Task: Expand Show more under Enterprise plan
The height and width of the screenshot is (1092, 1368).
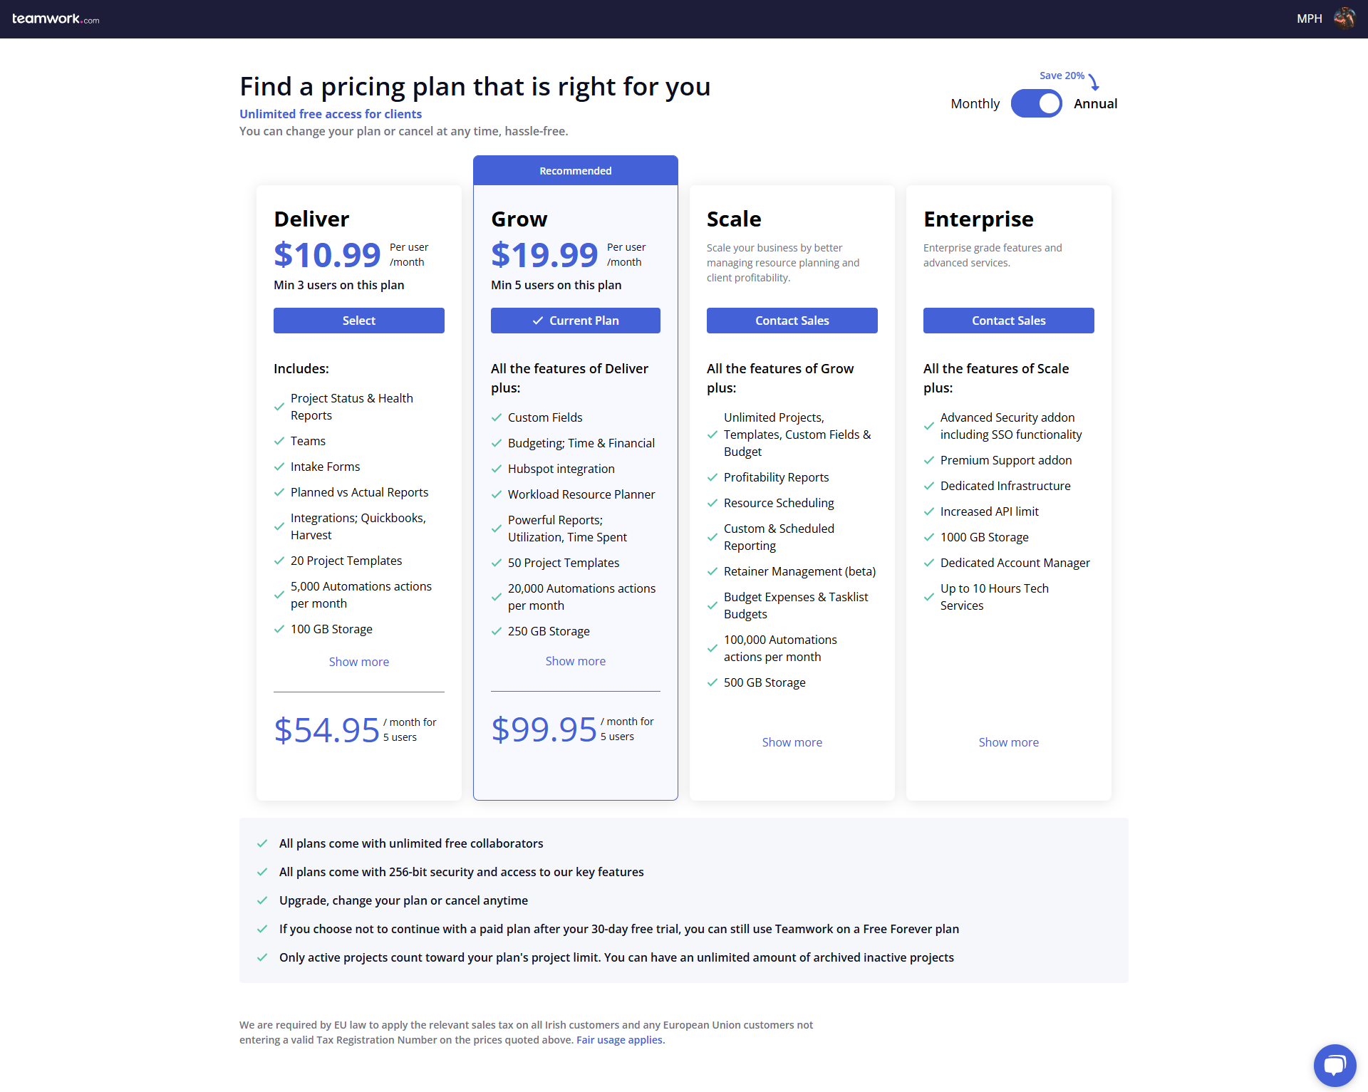Action: coord(1009,742)
